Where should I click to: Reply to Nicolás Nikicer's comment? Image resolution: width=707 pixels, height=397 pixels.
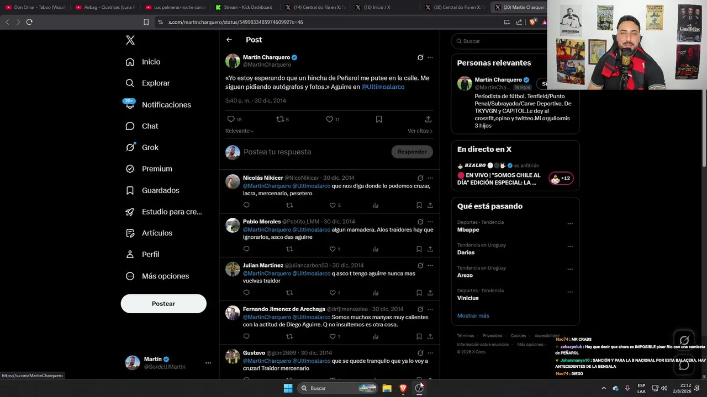coord(246,205)
